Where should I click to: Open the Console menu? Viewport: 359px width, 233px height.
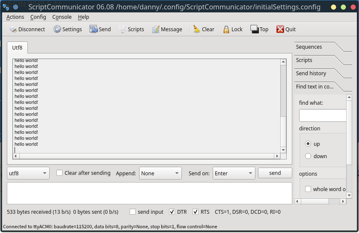click(62, 17)
